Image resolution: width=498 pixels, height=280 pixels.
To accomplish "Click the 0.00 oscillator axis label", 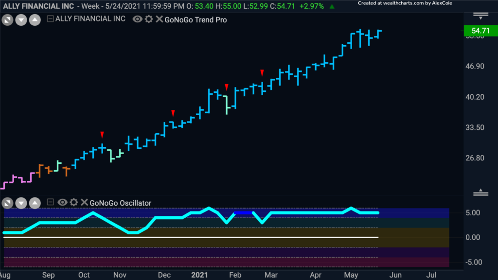I will coord(473,237).
